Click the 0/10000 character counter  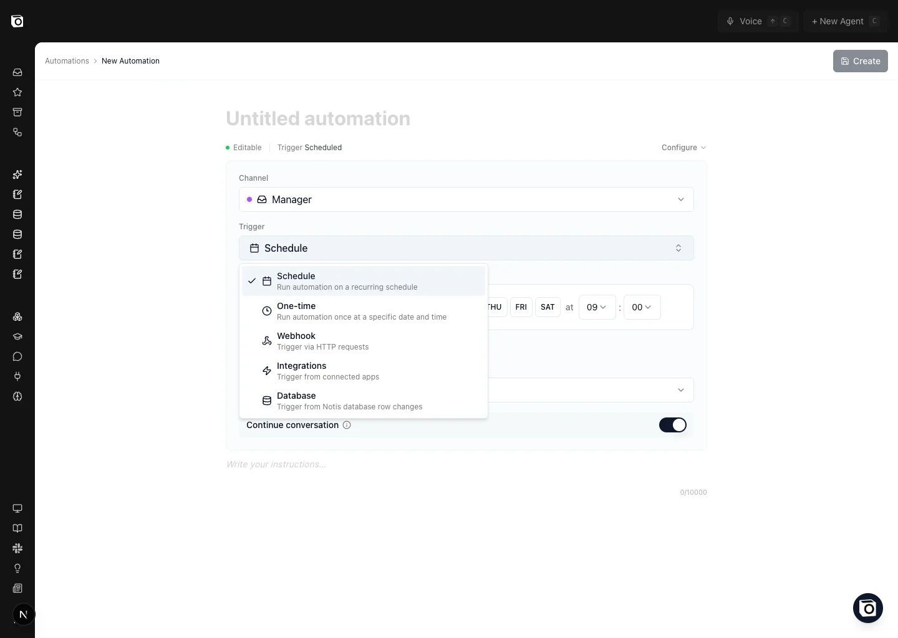click(x=693, y=492)
